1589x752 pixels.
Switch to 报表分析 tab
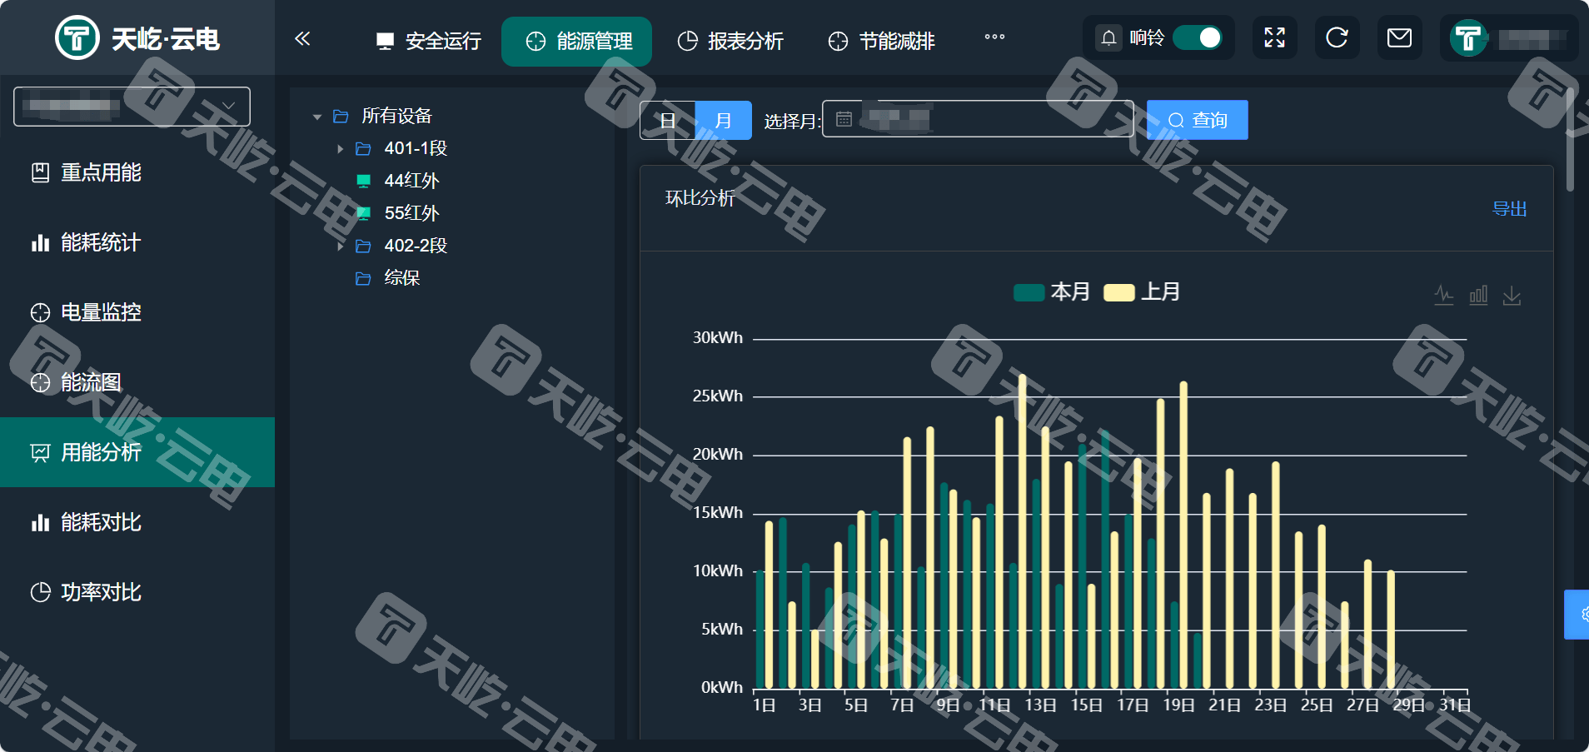pyautogui.click(x=731, y=41)
